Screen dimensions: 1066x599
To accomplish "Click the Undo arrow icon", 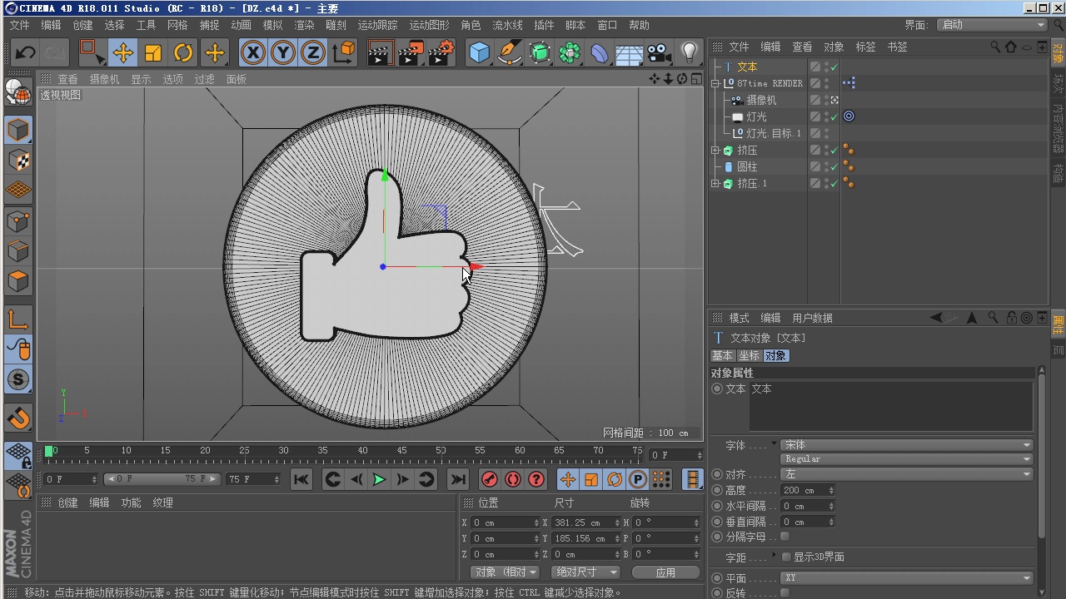I will [25, 53].
